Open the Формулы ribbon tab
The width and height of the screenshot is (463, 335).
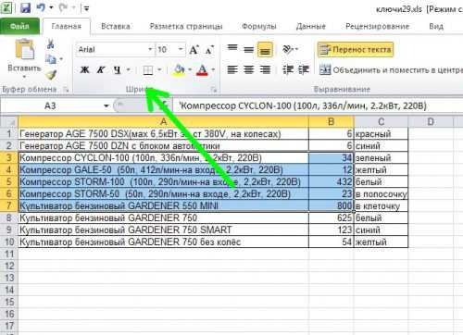tap(258, 26)
